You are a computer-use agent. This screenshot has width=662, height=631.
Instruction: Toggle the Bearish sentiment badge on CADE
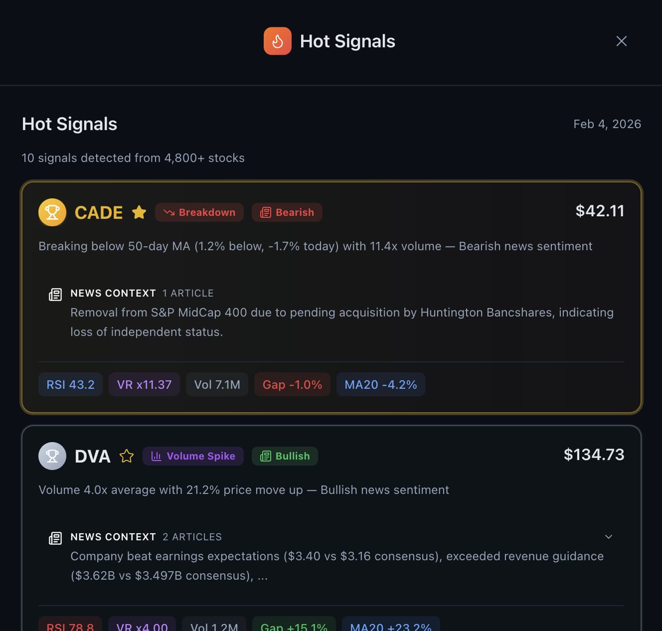point(287,212)
